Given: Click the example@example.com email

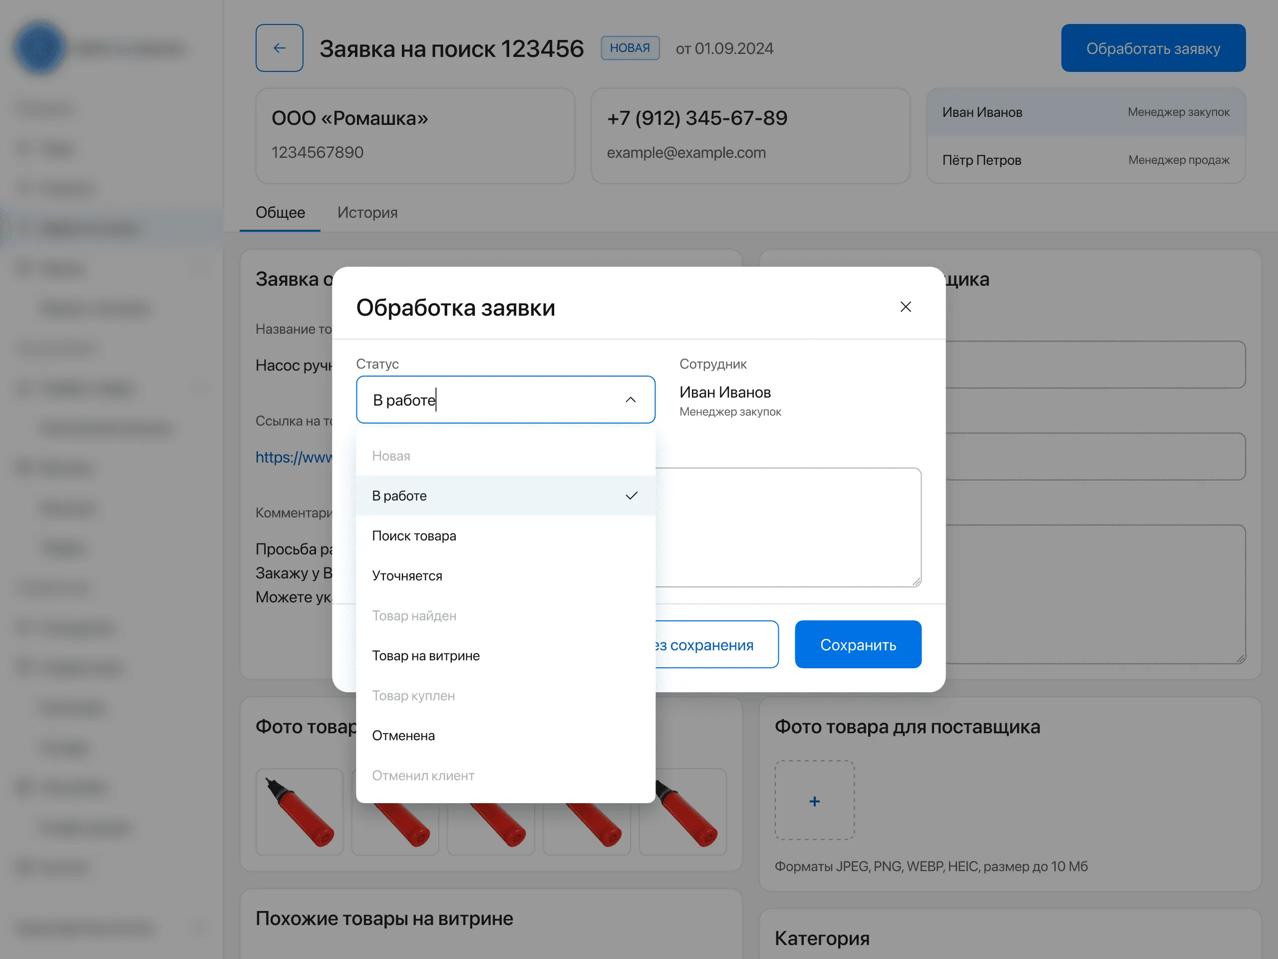Looking at the screenshot, I should pos(686,153).
